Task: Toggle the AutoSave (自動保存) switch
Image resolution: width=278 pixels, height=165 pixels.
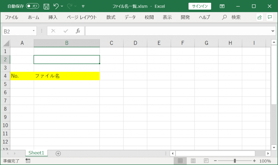Action: pyautogui.click(x=33, y=6)
